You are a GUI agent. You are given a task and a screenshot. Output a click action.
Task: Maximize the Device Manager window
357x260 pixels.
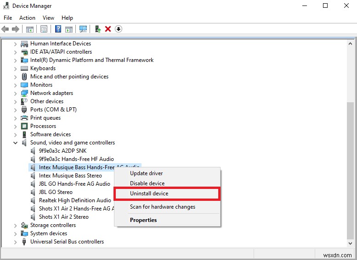click(325, 6)
